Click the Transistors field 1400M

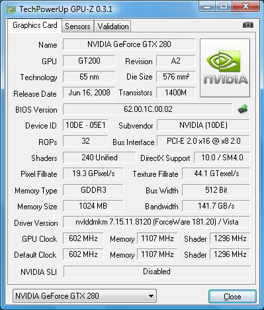pos(176,93)
